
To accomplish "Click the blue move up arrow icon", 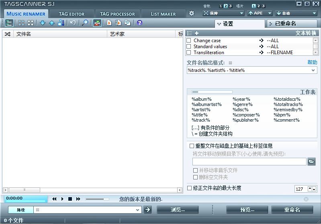I will click(x=51, y=23).
